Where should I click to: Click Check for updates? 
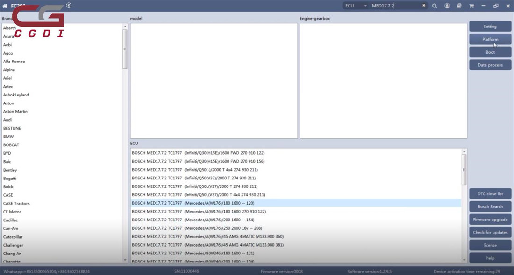click(490, 232)
